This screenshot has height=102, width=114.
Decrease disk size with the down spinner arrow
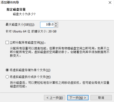[x=56, y=26]
